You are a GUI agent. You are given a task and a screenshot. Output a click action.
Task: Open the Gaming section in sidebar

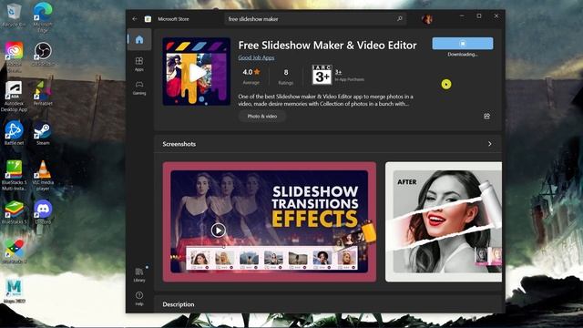(139, 87)
